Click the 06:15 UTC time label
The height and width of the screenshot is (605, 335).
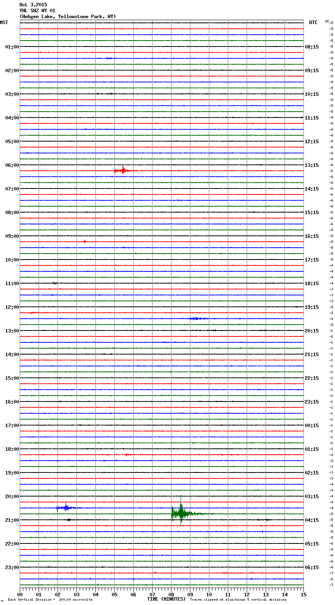[x=312, y=568]
